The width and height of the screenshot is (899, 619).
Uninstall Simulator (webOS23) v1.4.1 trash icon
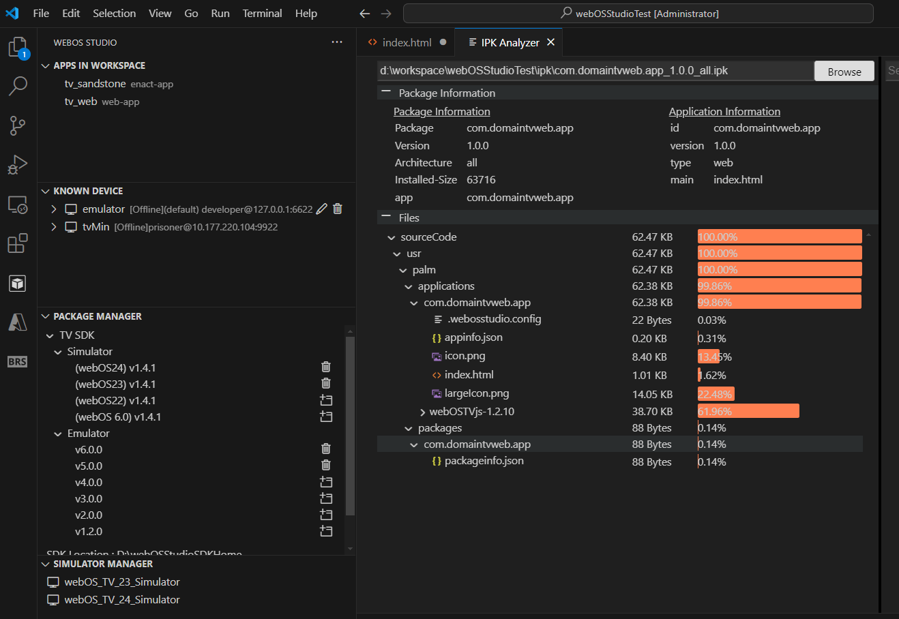click(326, 384)
